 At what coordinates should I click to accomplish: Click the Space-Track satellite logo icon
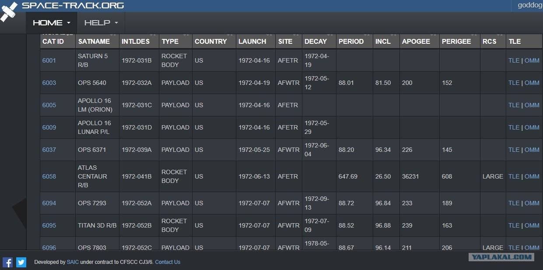9,11
